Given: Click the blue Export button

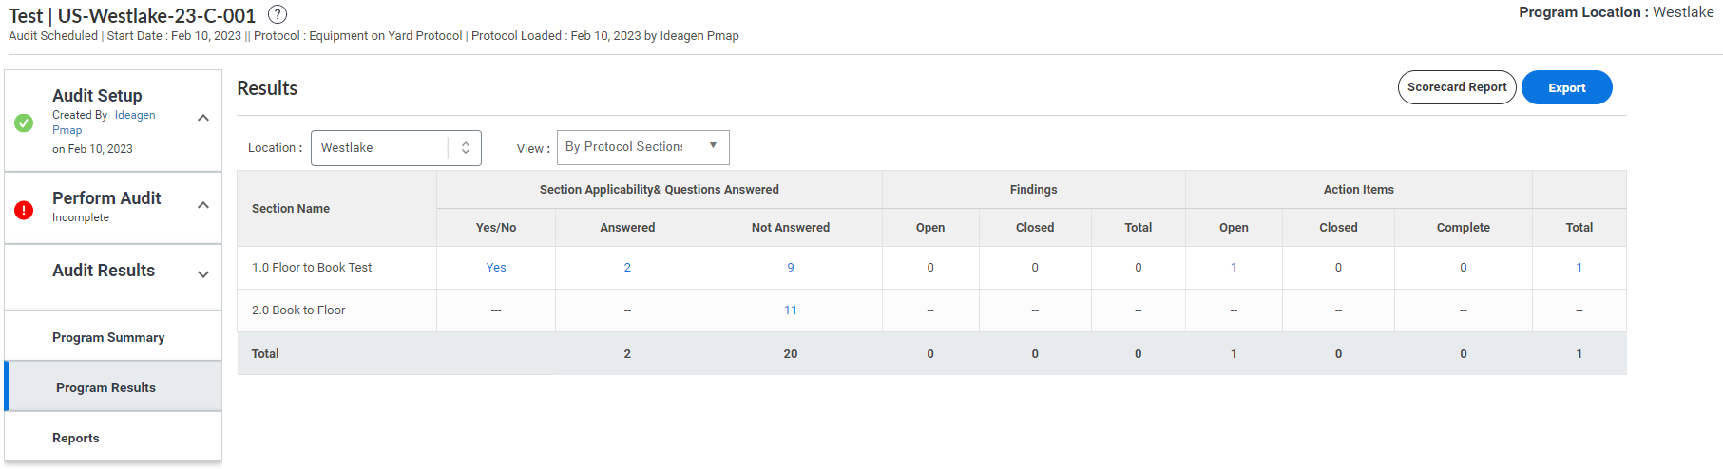Looking at the screenshot, I should coord(1567,87).
